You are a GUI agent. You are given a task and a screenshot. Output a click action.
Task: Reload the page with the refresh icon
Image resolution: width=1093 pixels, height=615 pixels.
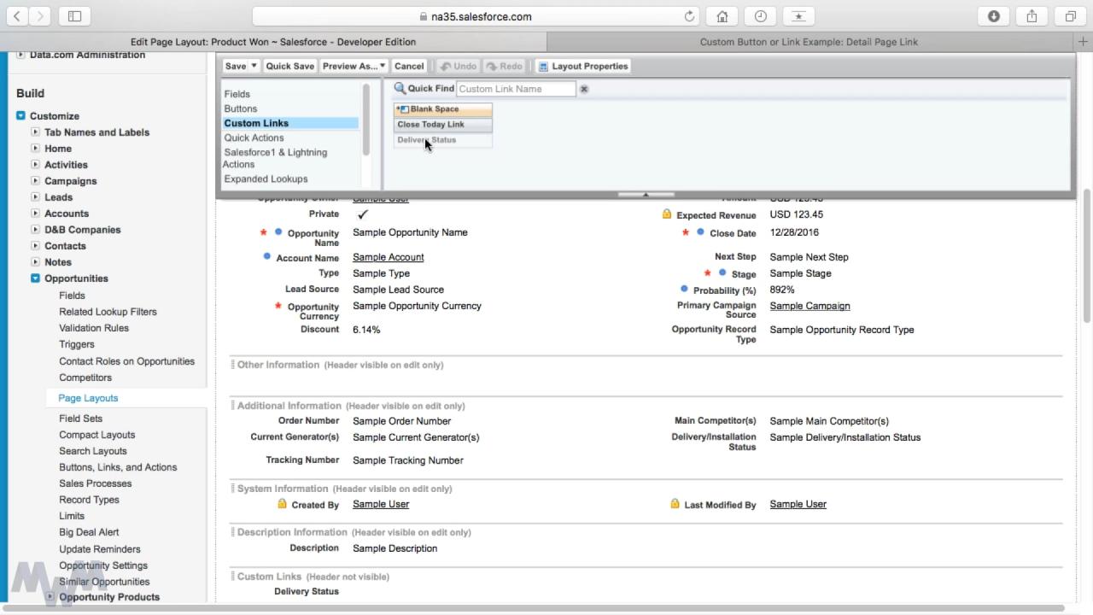[689, 16]
